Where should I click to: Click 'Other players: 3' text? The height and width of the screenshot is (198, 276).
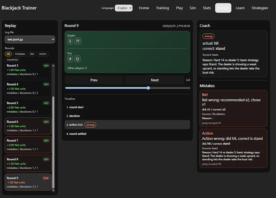coord(77,68)
